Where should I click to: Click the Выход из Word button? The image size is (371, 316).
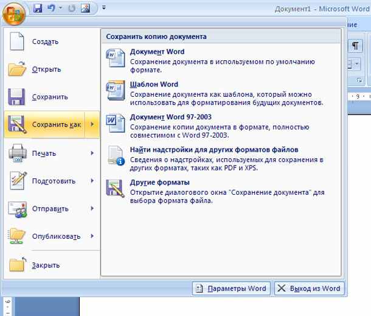[x=309, y=288]
